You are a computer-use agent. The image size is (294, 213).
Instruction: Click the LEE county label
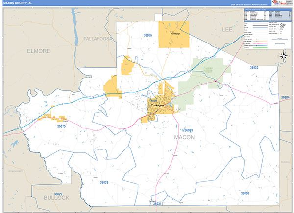226,30
